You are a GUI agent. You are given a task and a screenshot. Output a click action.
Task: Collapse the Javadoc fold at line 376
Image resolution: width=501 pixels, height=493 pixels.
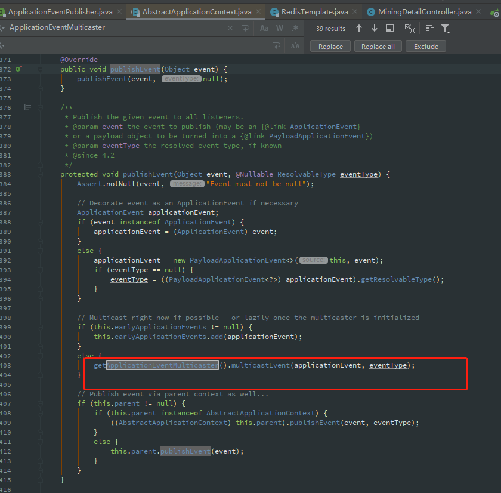point(41,107)
